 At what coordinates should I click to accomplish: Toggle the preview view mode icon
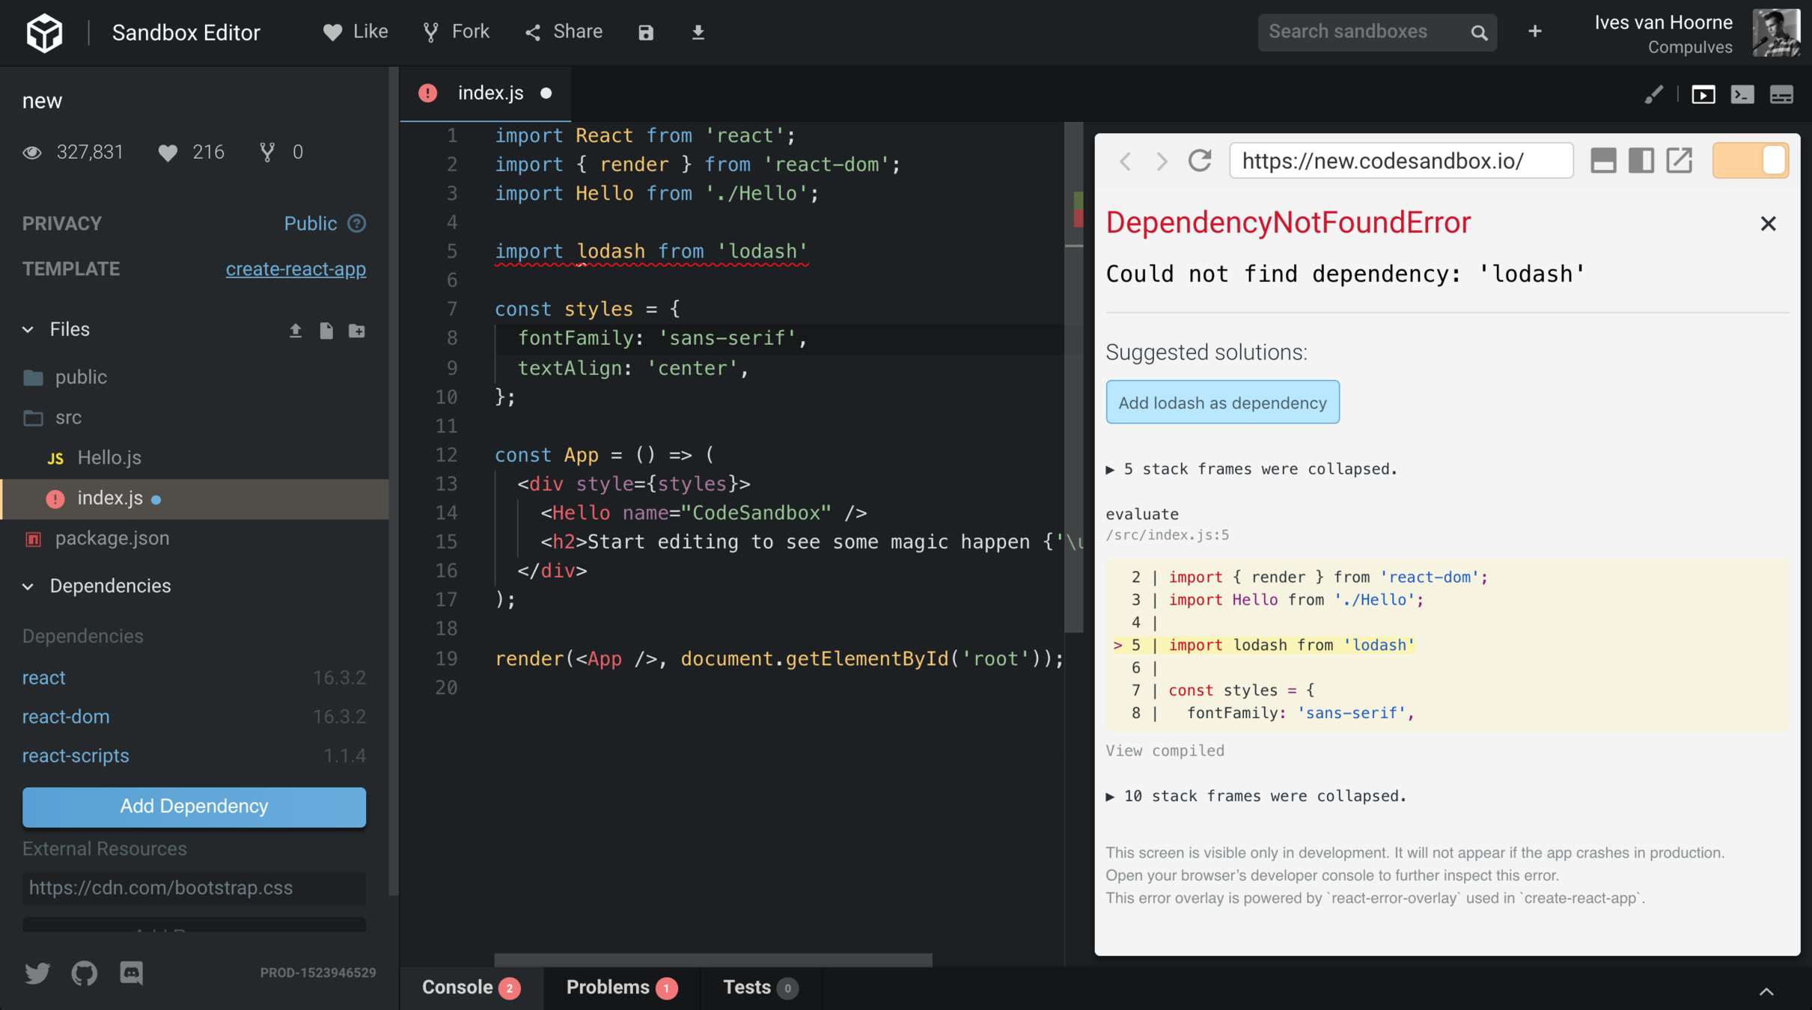point(1703,95)
